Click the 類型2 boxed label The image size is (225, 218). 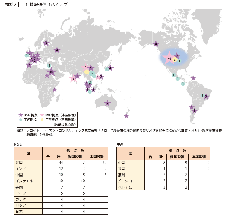11,5
